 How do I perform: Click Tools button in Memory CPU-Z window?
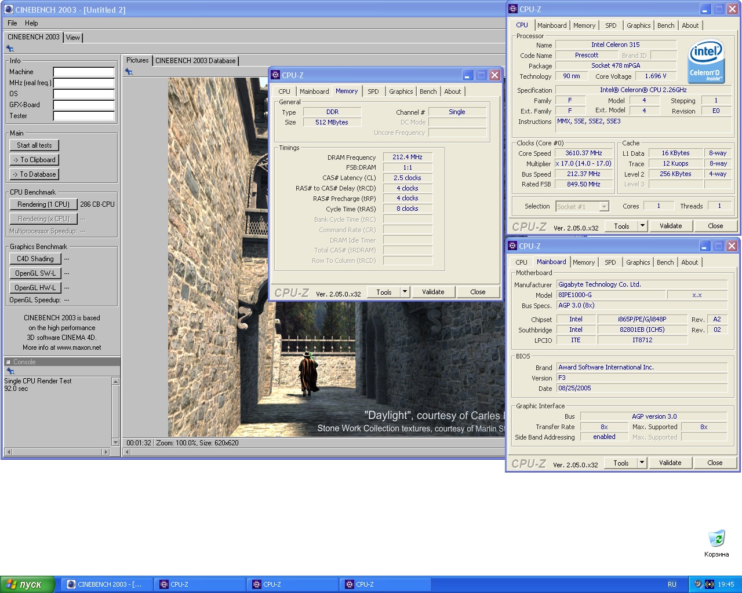click(384, 292)
